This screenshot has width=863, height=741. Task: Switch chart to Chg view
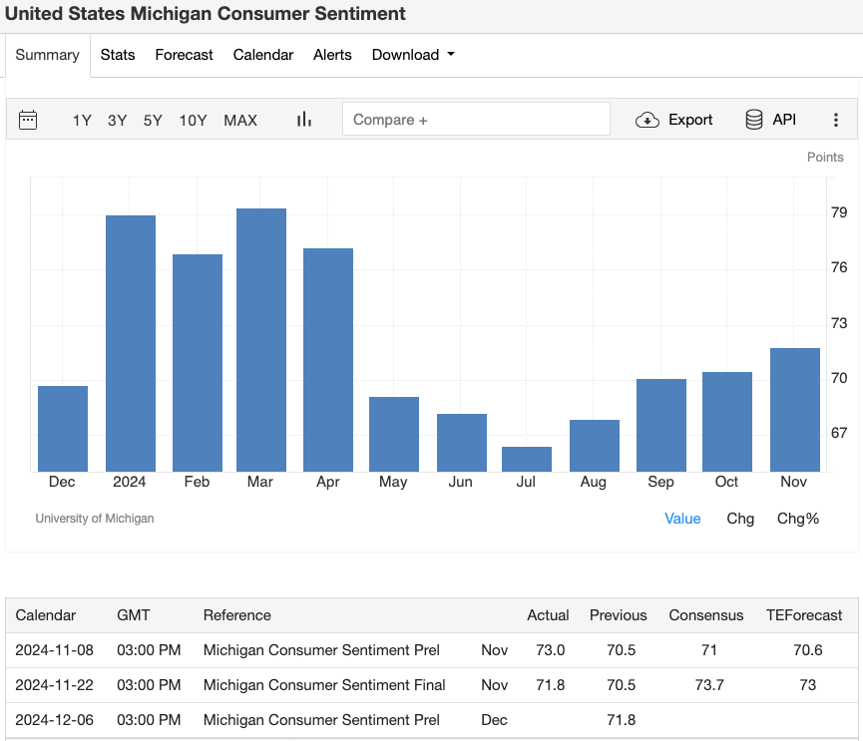point(740,519)
